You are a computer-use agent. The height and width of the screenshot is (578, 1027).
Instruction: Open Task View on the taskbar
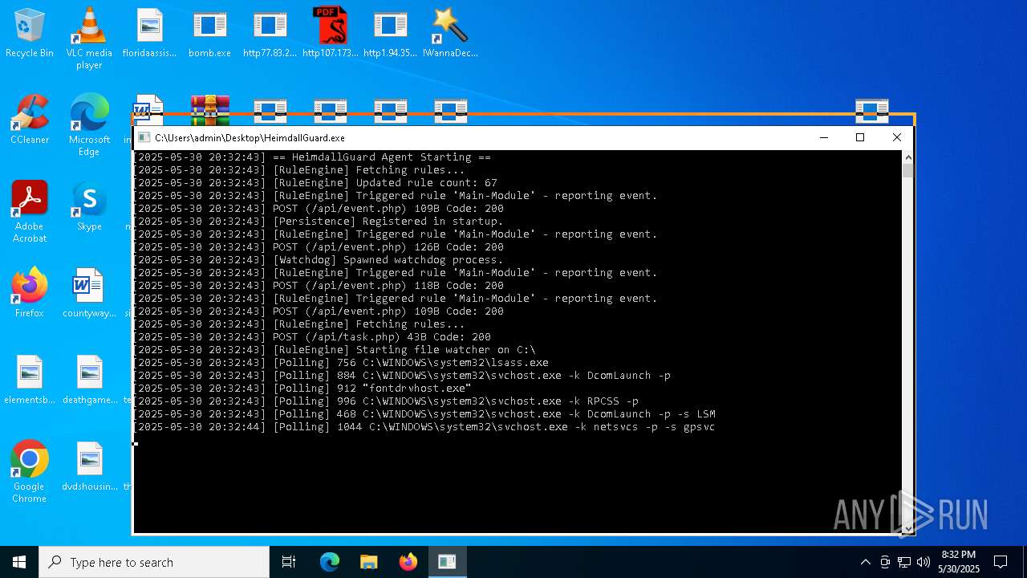point(289,562)
